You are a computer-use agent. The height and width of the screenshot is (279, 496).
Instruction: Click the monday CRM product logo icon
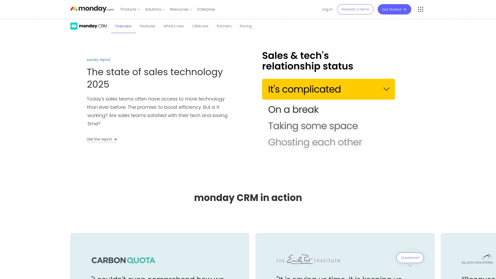[x=74, y=26]
